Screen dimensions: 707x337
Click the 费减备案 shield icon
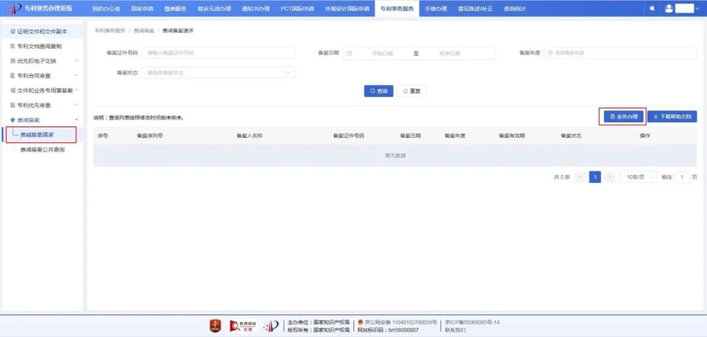[12, 120]
